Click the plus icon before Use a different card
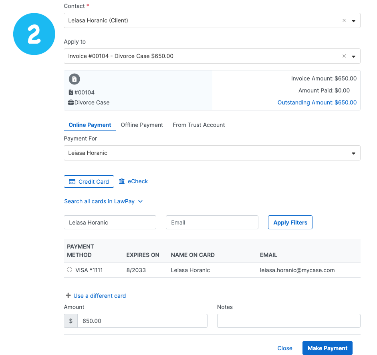Viewport: 377px width, 355px height. (68, 295)
